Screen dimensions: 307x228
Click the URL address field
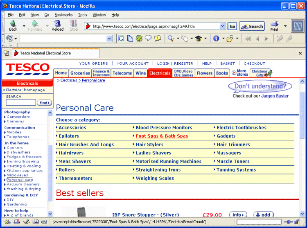pos(156,26)
